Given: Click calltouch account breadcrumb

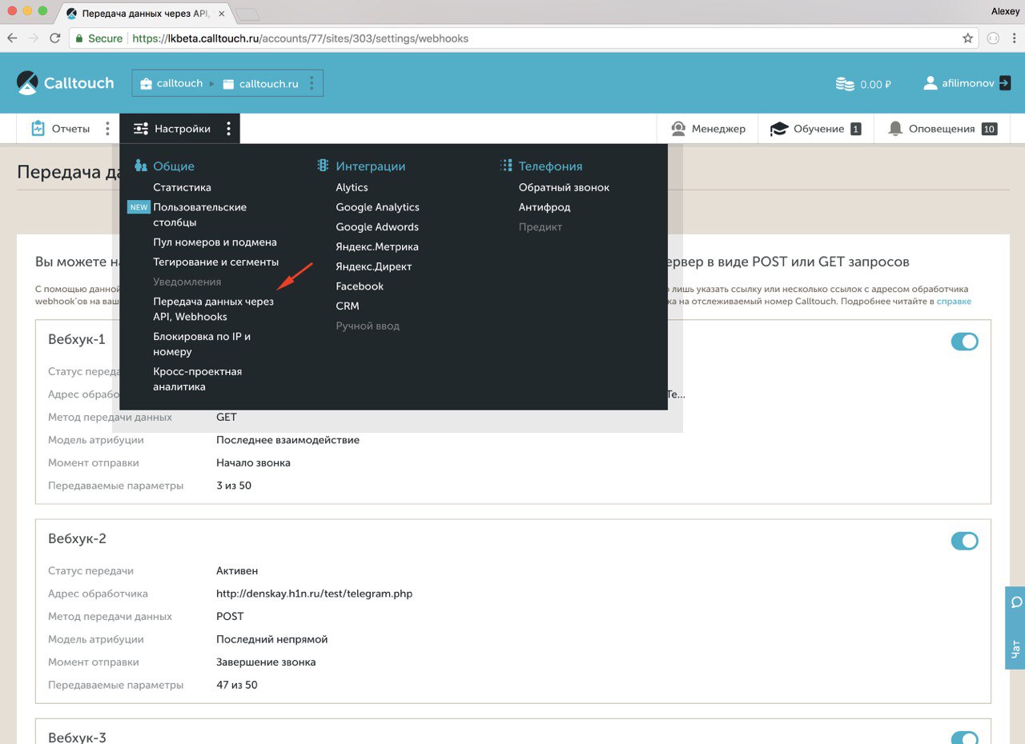Looking at the screenshot, I should coord(179,83).
